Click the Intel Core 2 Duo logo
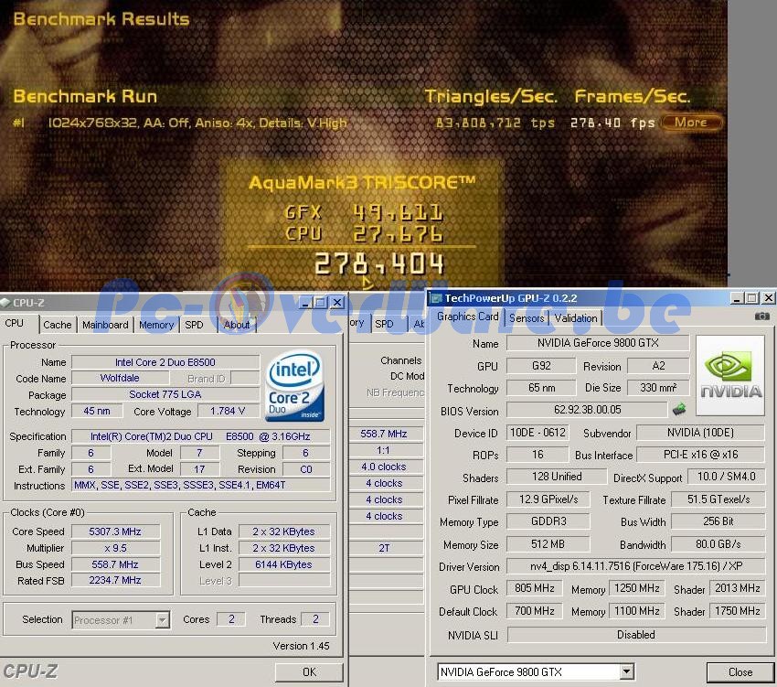 click(x=295, y=386)
